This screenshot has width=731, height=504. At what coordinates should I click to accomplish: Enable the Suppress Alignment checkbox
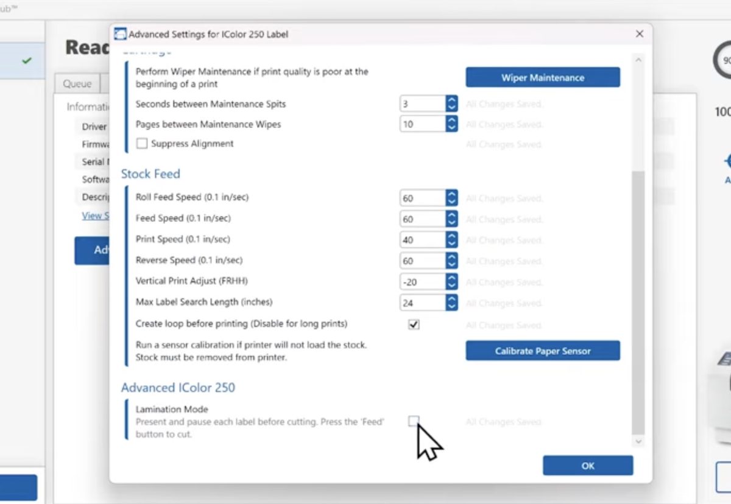pyautogui.click(x=142, y=144)
